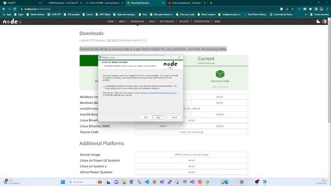Open the Cursos bookmark folder
The width and height of the screenshot is (331, 186).
(x=87, y=14)
